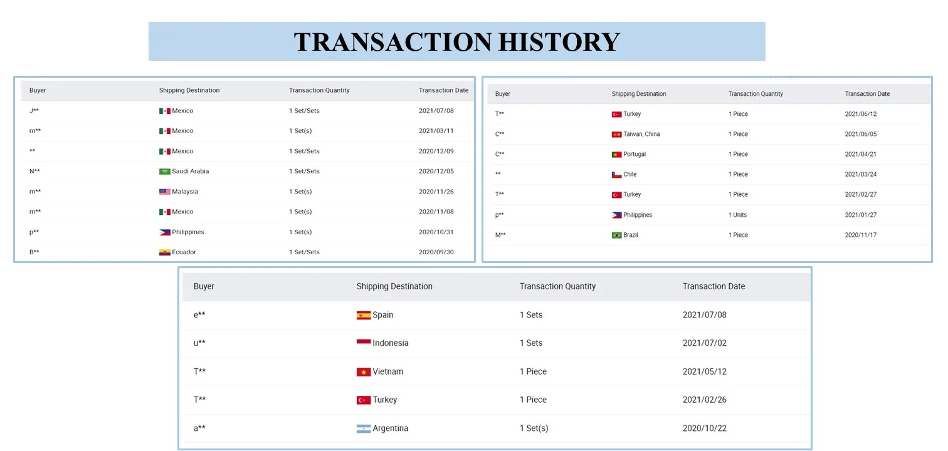This screenshot has height=451, width=948.
Task: Select the Brazil flag icon
Action: tap(617, 235)
